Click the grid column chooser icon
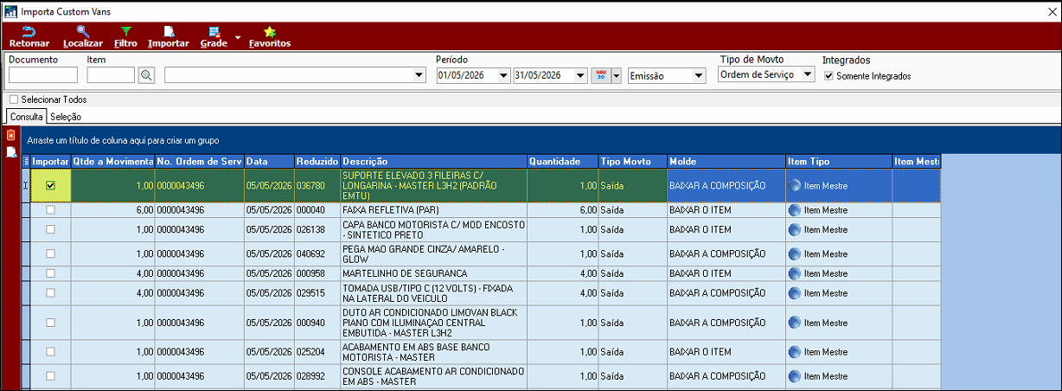 tap(25, 161)
